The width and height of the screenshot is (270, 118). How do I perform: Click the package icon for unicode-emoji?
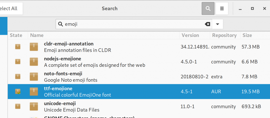tap(34, 106)
